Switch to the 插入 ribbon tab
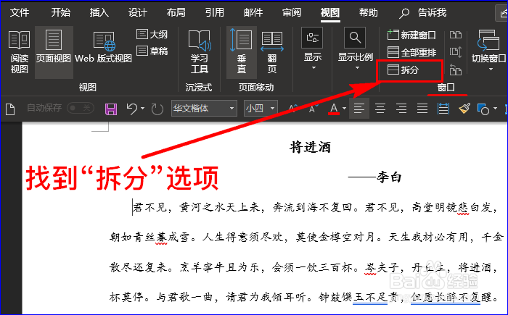This screenshot has width=508, height=315. [99, 12]
